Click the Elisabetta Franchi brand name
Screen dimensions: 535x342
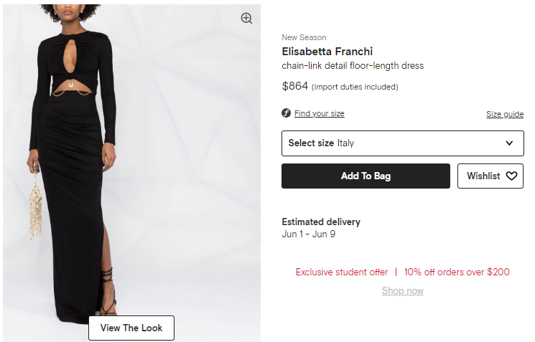327,51
